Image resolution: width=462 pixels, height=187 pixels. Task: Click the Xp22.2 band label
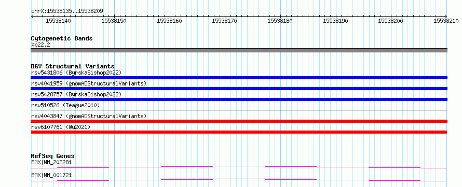tap(41, 45)
